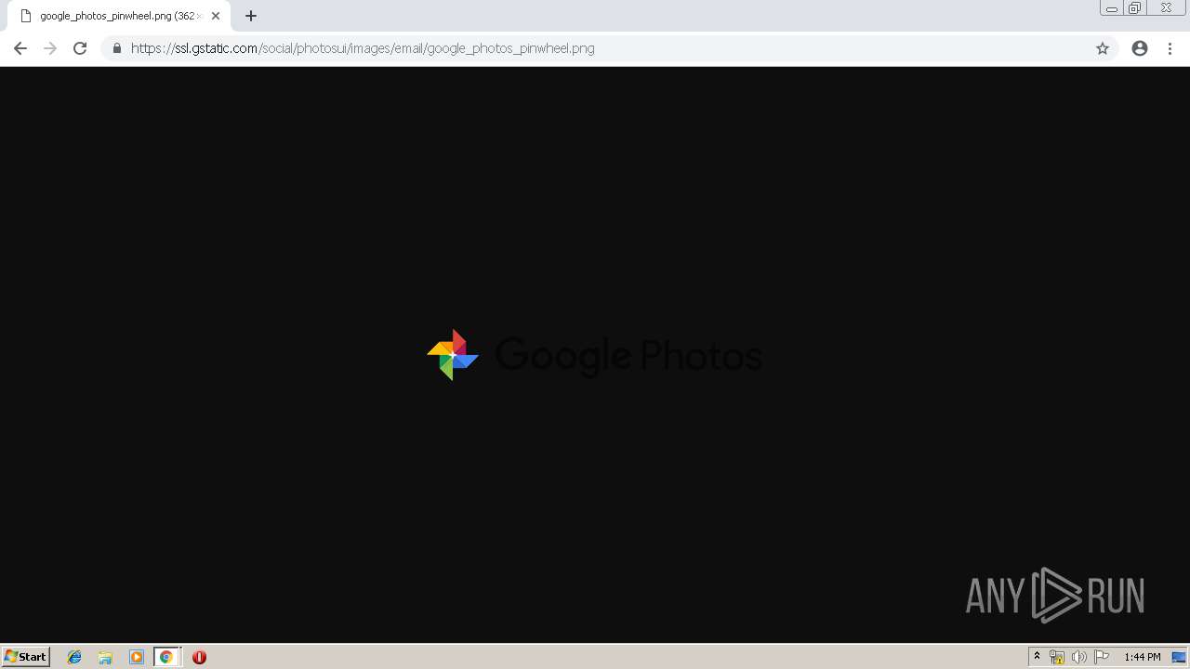Open the Windows Start menu
Screen dimensions: 1190x669
[x=26, y=656]
